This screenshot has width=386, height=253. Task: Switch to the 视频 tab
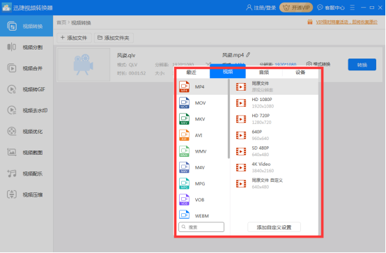pos(227,72)
